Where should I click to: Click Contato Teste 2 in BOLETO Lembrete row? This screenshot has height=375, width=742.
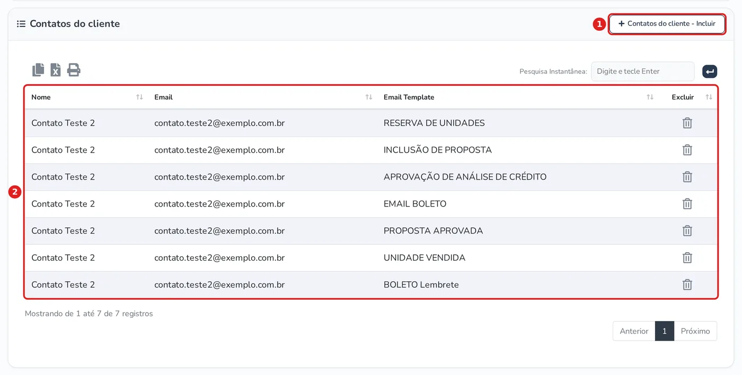63,284
